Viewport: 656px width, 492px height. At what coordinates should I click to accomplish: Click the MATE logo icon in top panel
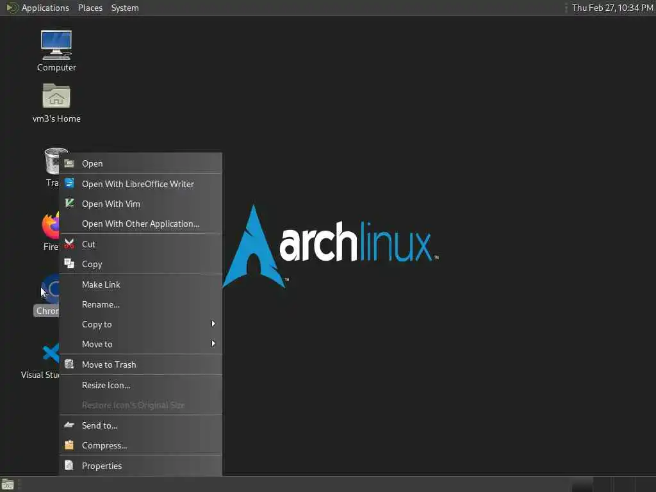[12, 8]
